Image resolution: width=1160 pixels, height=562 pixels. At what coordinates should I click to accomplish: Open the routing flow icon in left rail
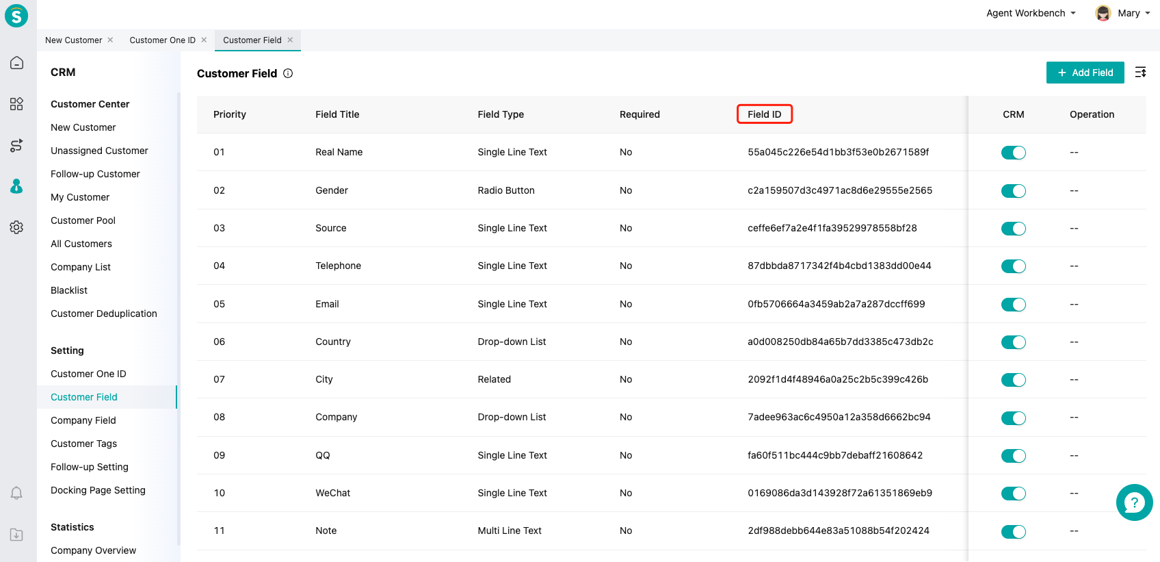coord(16,145)
